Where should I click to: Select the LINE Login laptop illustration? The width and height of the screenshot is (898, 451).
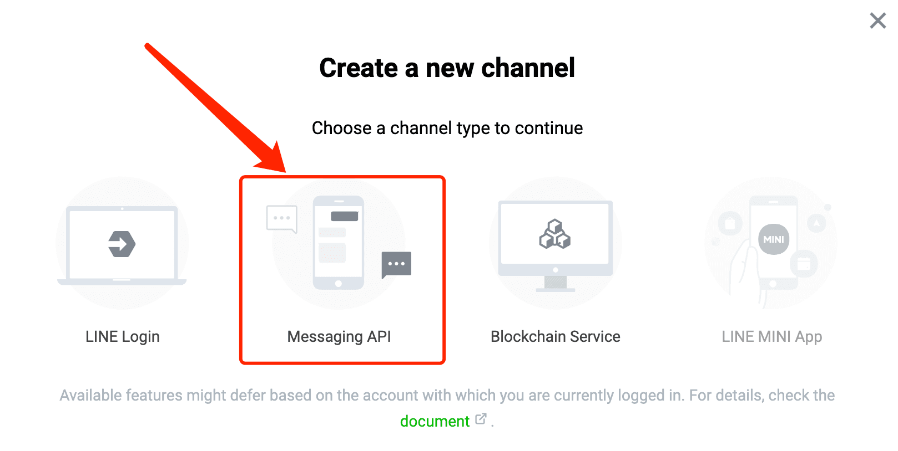(x=122, y=244)
